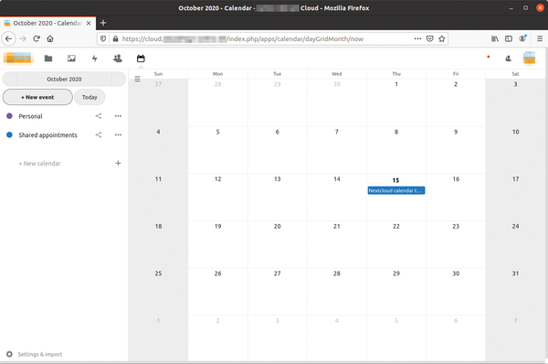Open the contacts menu in header
The height and width of the screenshot is (364, 548).
508,59
